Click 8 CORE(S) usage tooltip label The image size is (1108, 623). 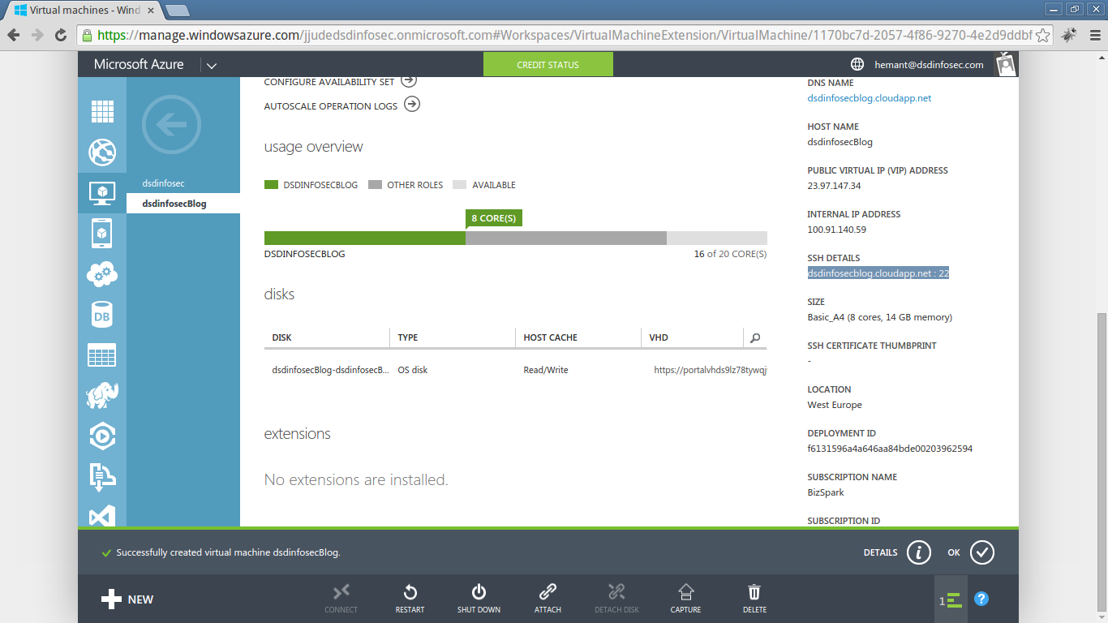(493, 218)
